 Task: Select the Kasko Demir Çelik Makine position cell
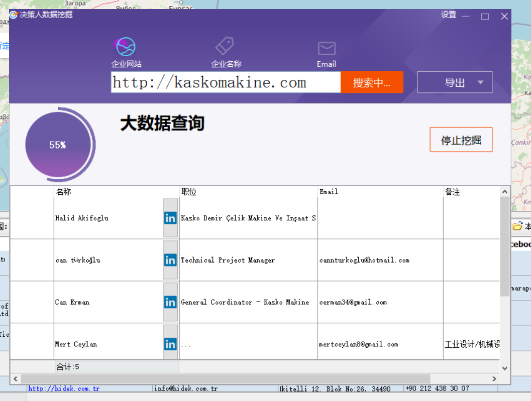coord(248,218)
